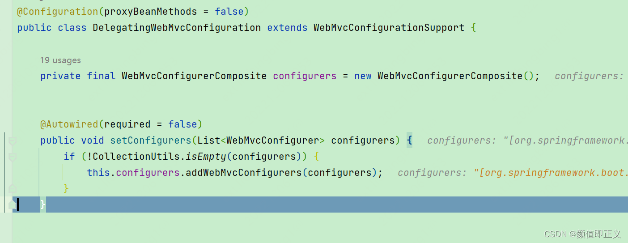
Task: Open the "19 usages" hint
Action: (x=60, y=60)
